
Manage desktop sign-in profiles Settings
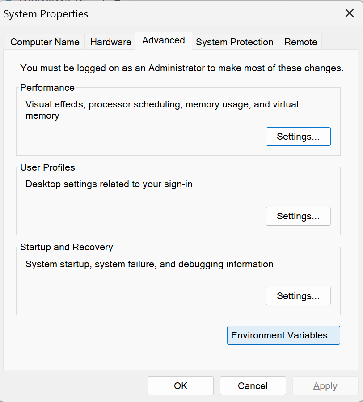[x=298, y=216]
